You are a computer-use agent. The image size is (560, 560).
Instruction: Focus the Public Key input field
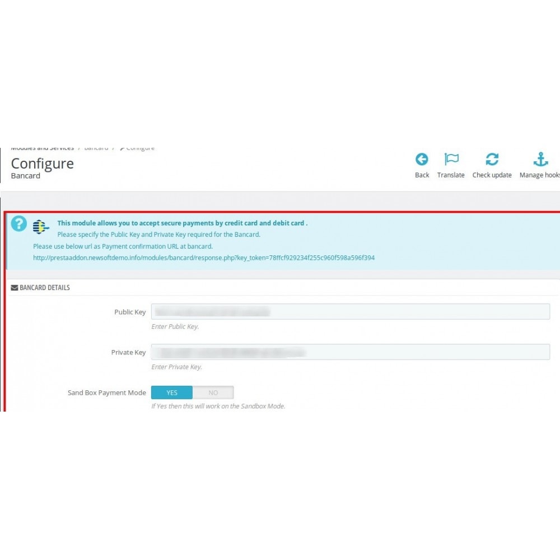[351, 312]
